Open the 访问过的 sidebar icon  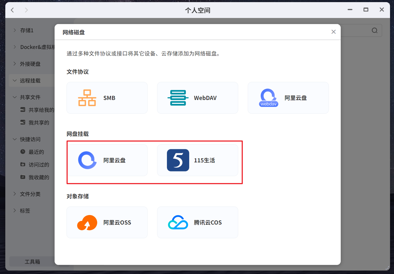23,164
